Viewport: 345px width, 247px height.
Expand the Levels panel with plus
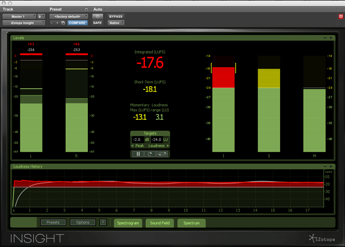[331, 38]
